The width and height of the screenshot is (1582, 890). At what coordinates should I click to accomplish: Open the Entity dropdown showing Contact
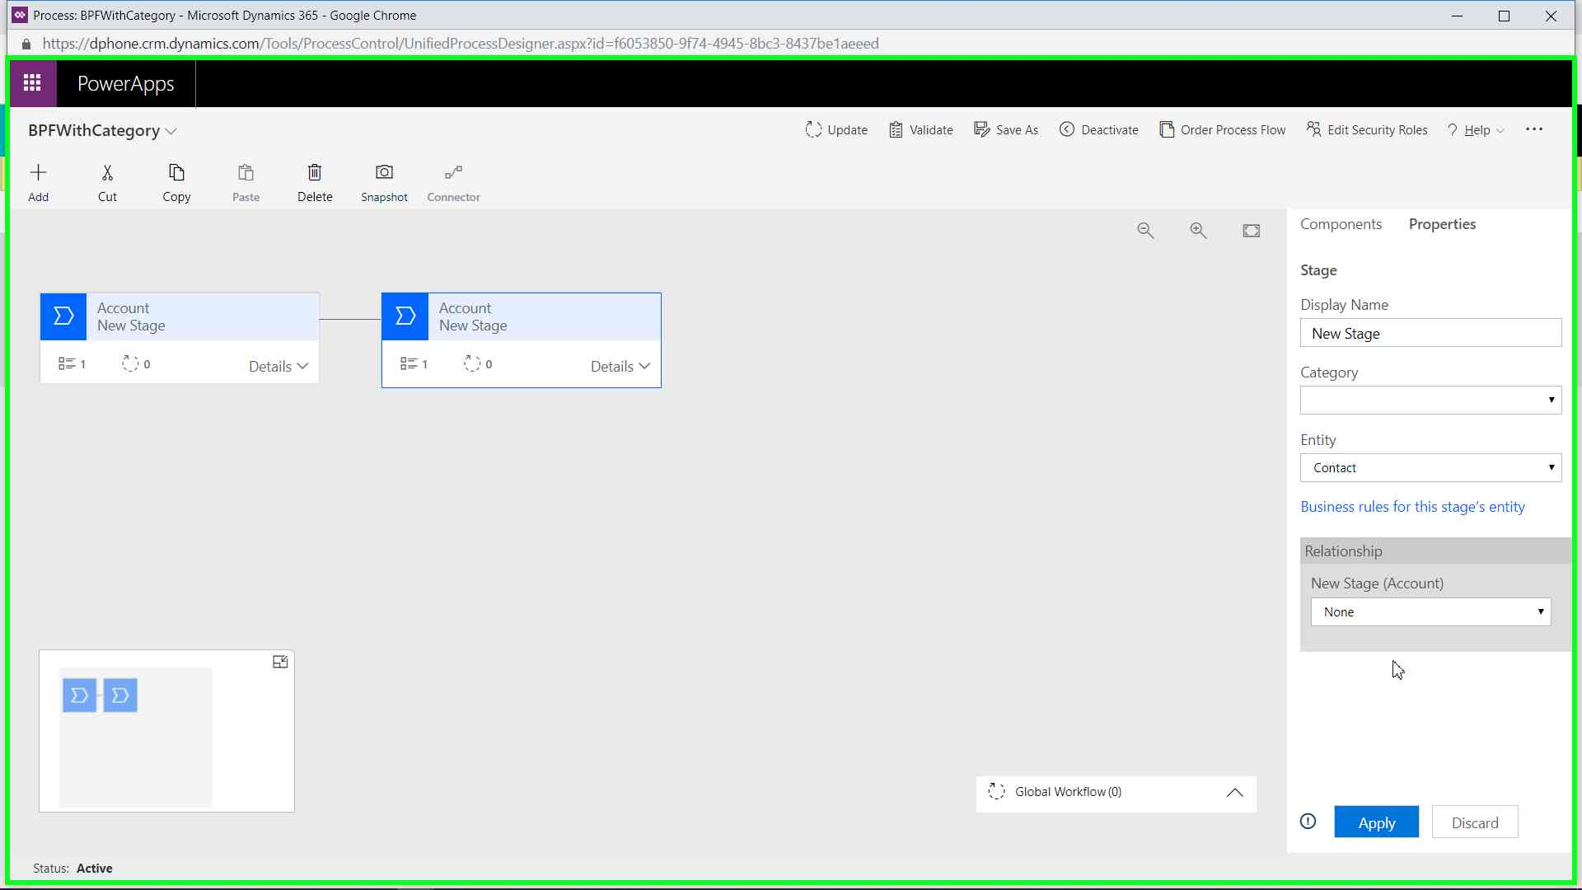click(1430, 468)
